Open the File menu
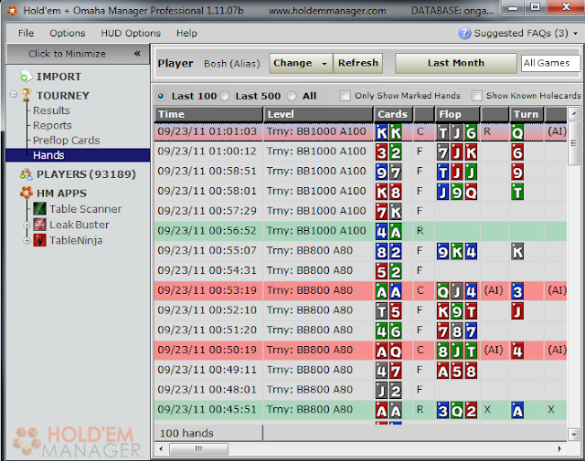 [26, 33]
